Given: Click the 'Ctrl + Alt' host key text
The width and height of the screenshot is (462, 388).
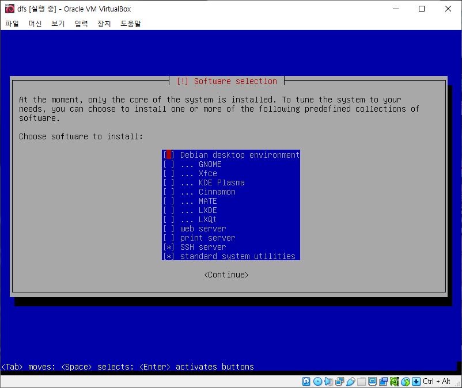Looking at the screenshot, I should point(437,382).
